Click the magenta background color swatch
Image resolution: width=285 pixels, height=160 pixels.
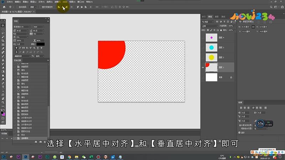(4, 114)
